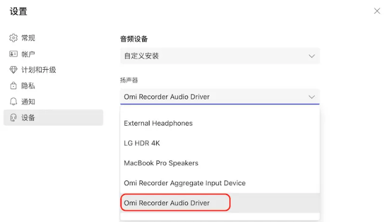Click the diamond icon for 计划和升级
Screen dimensions: 385x222
13,70
